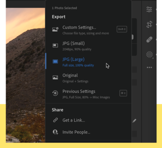
Task: Click 'Full size, 100% quality' text
Action: (x=78, y=65)
